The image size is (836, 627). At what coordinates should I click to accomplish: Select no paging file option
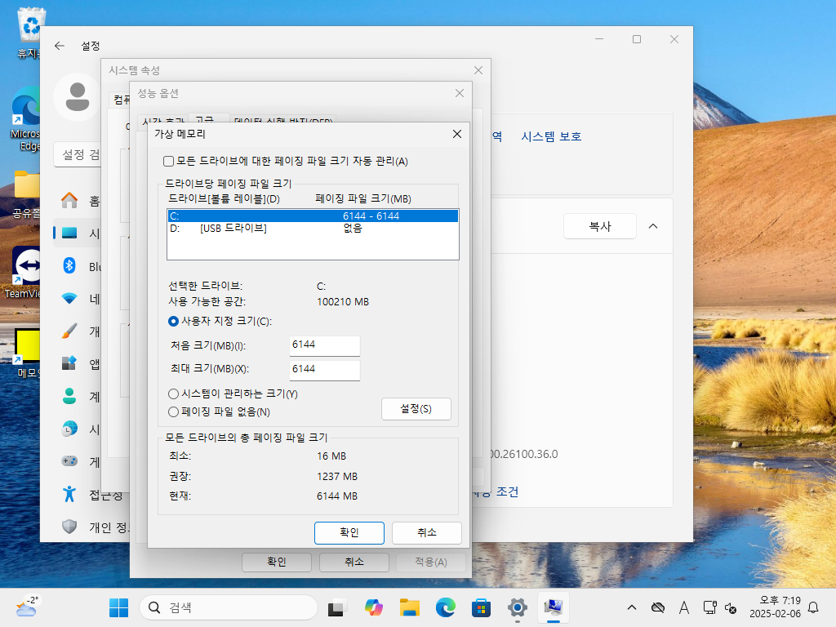[173, 412]
